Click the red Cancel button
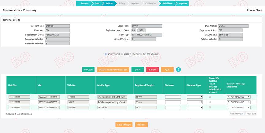 [x=152, y=70]
